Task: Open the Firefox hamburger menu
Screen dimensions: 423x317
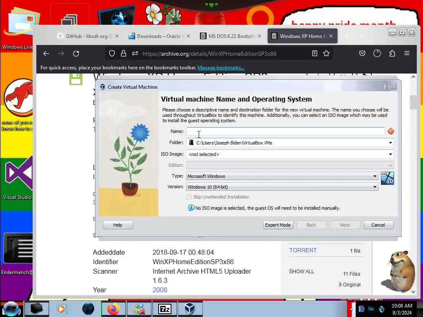Action: tap(407, 53)
